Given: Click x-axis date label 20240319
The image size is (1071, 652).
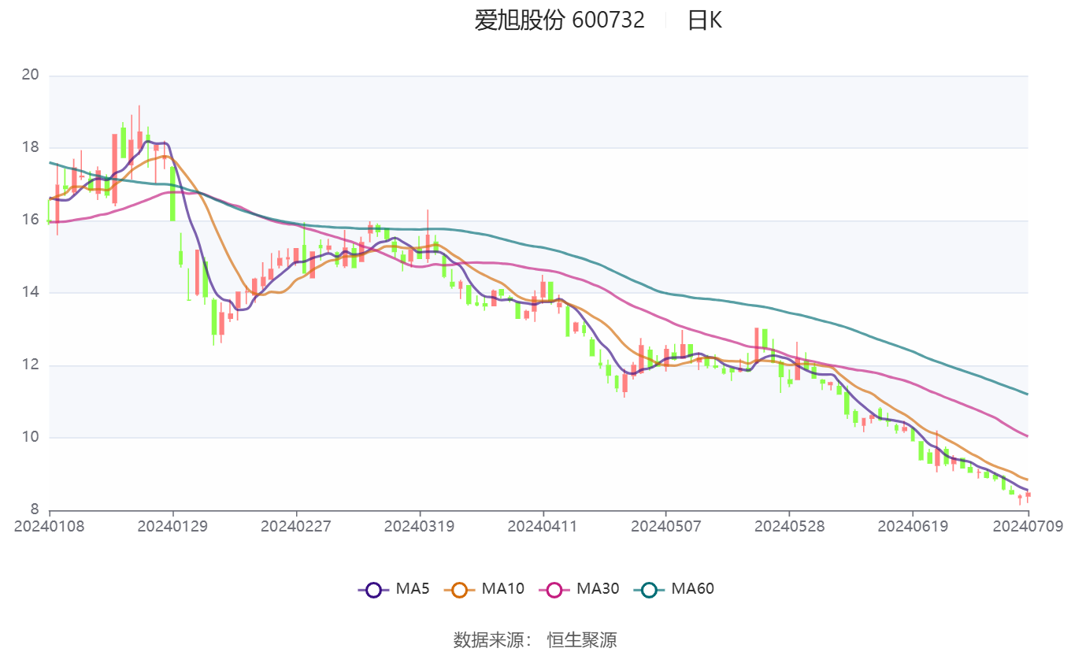Looking at the screenshot, I should [419, 526].
